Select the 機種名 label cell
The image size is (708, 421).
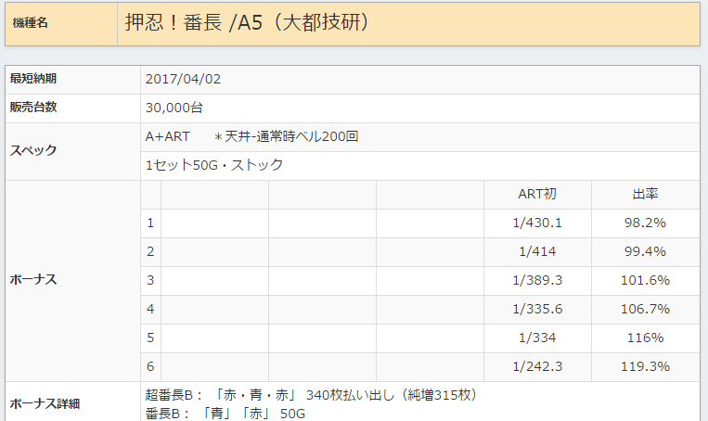click(61, 23)
